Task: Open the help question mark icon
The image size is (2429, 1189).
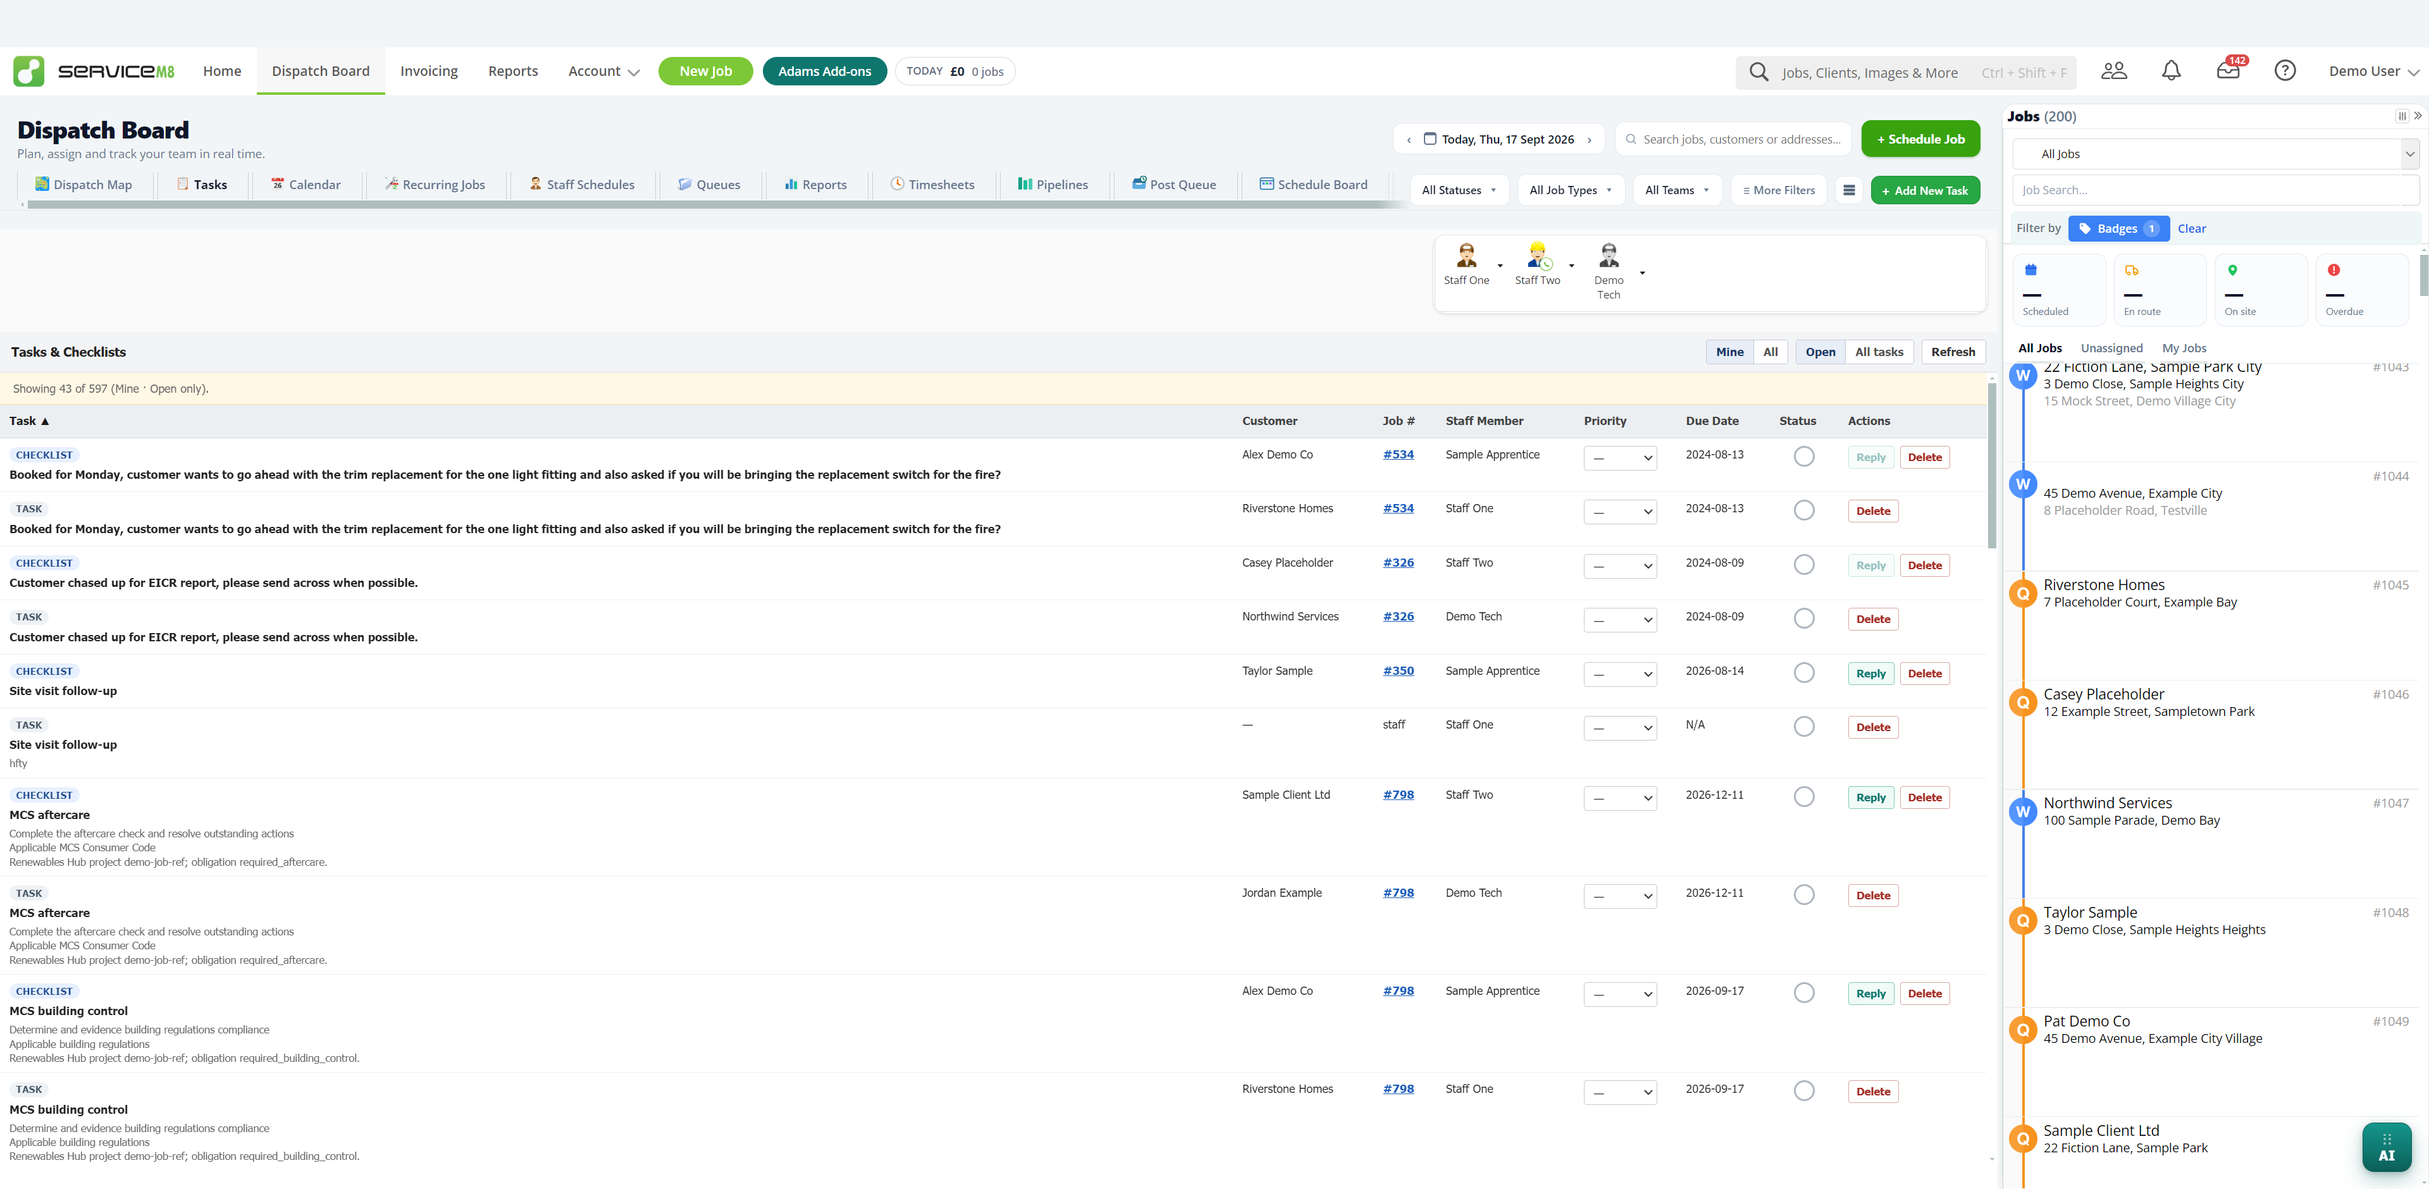Action: [2285, 71]
